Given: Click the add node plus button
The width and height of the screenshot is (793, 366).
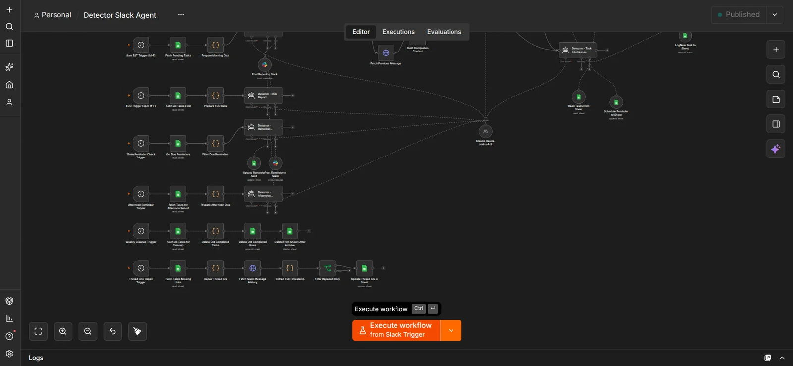Looking at the screenshot, I should tap(776, 50).
